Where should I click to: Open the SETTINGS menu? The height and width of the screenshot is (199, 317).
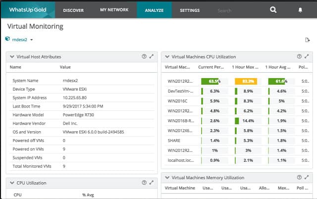(190, 10)
